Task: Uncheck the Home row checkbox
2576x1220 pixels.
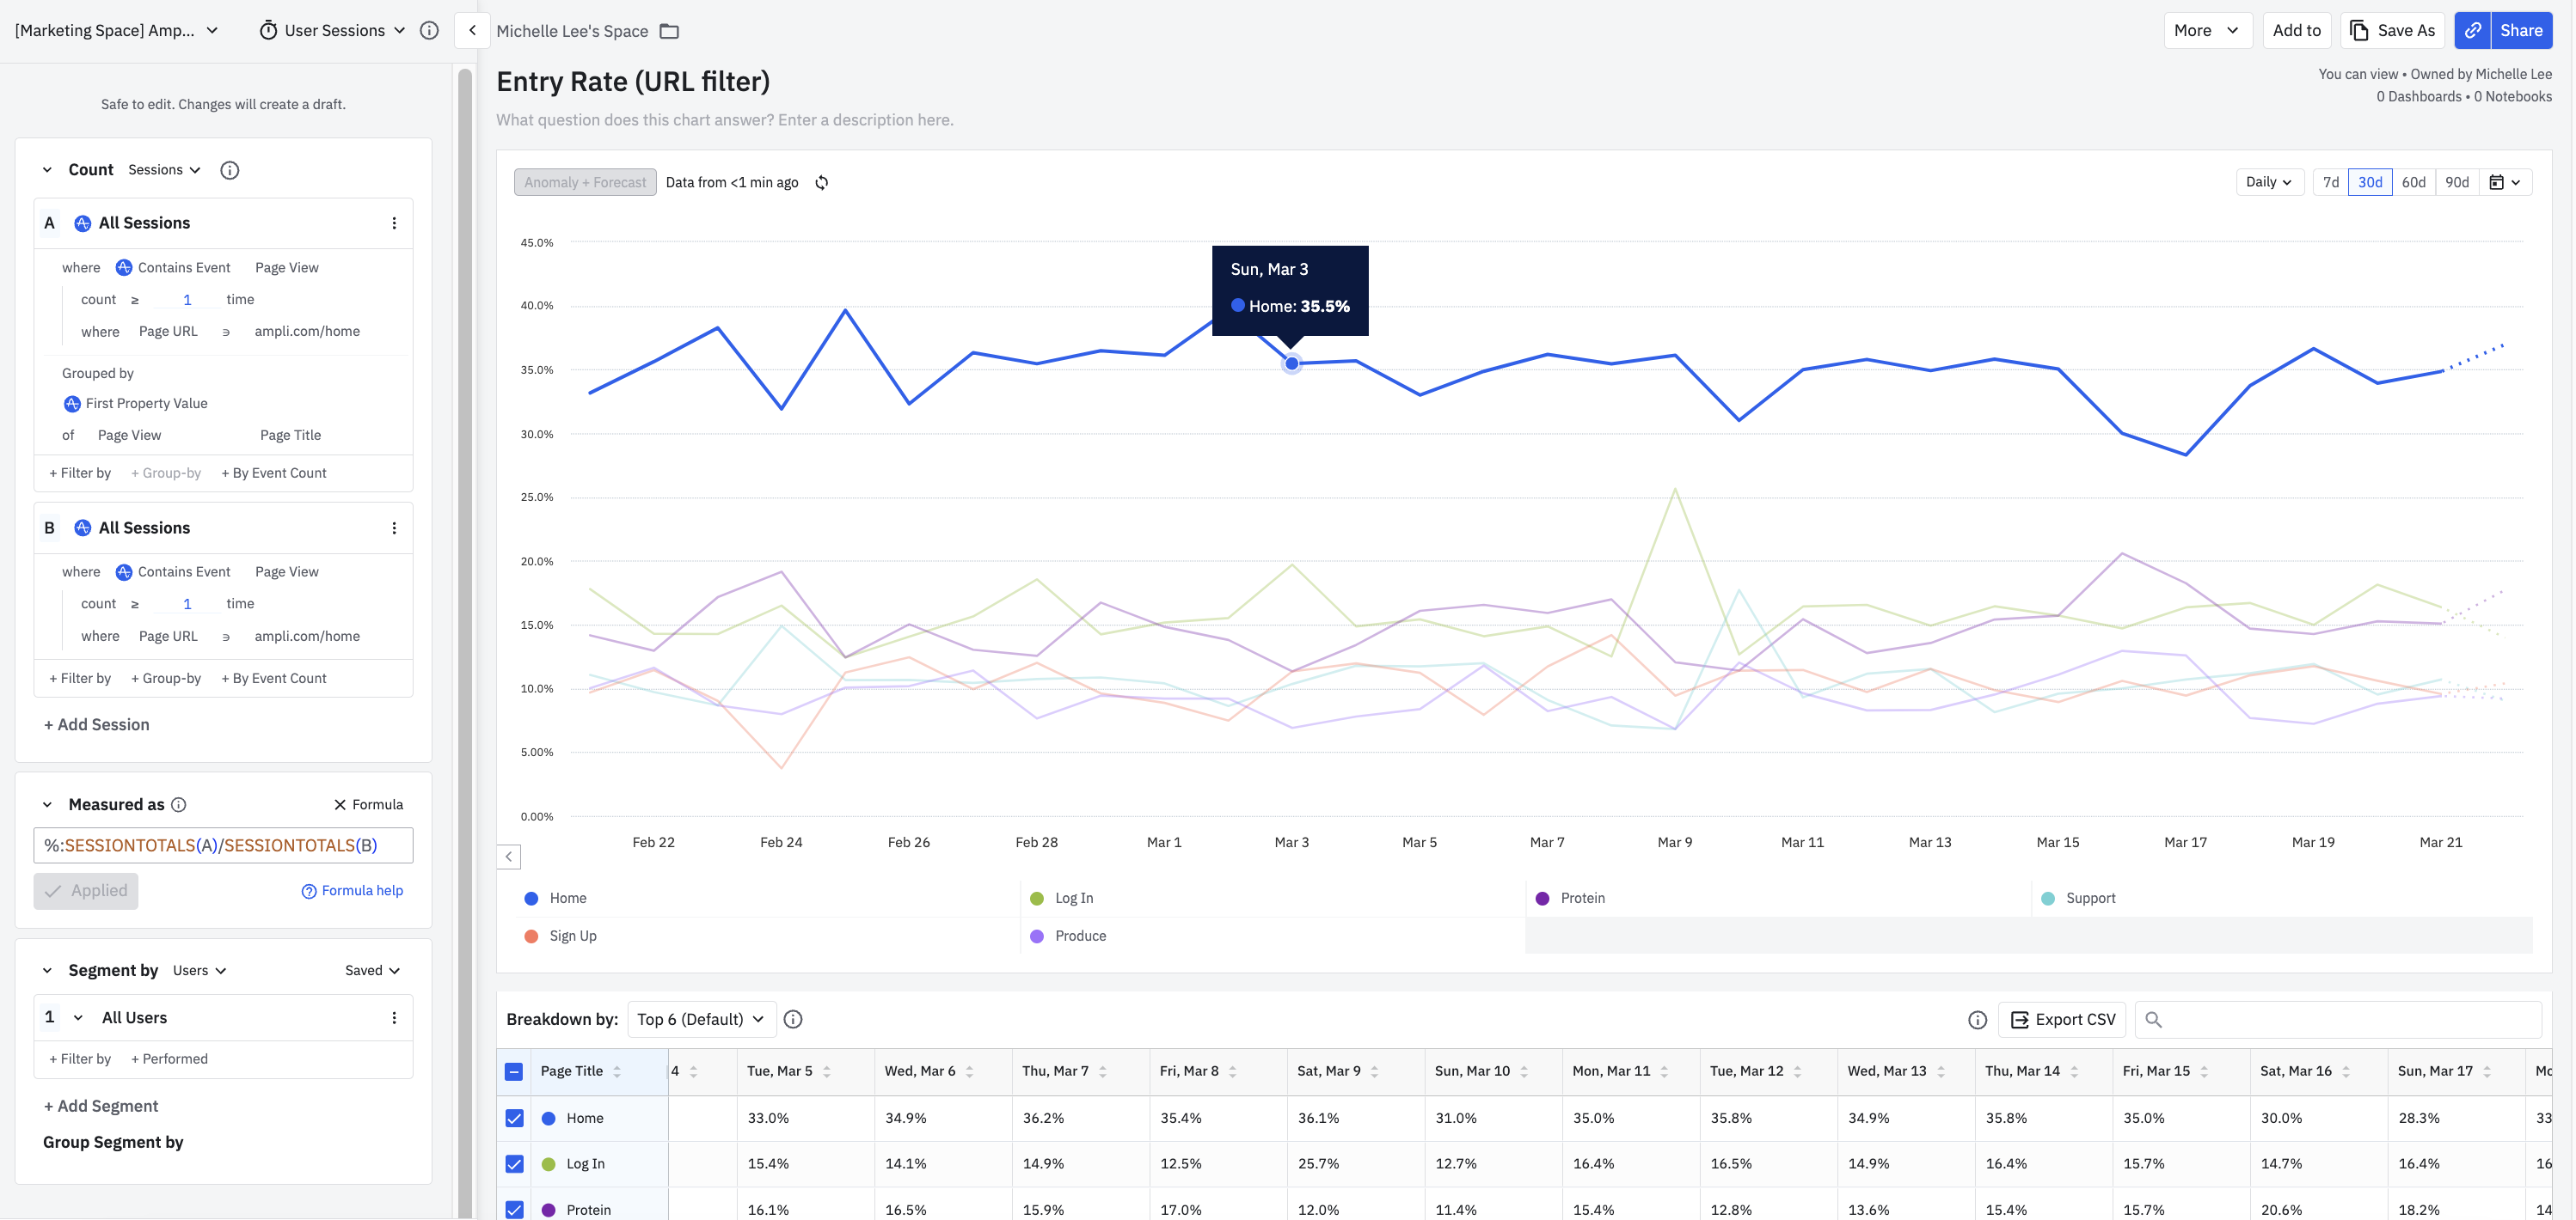Action: [x=514, y=1119]
